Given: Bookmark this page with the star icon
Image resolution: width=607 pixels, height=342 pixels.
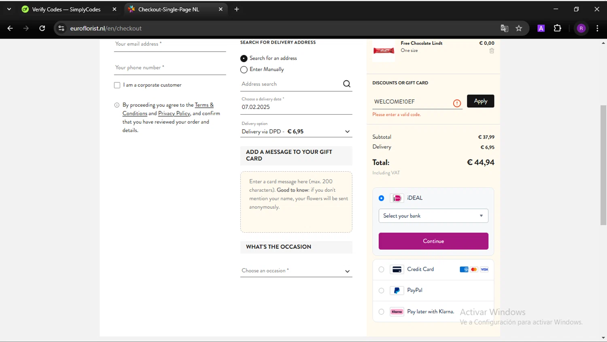Looking at the screenshot, I should [519, 28].
